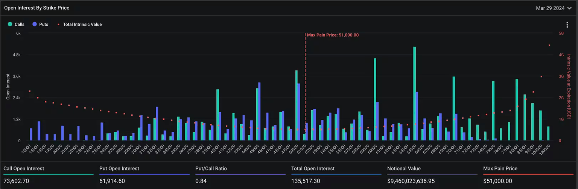Click the Calls bar at 50000 strike
Screen dimensions: 578x189
coord(296,105)
